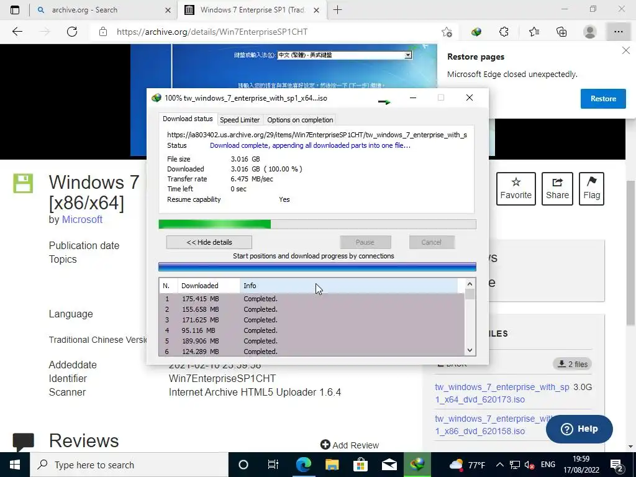Click the green download progress bar

317,224
